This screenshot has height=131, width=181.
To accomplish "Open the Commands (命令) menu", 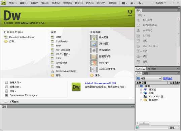I will (x=79, y=3).
